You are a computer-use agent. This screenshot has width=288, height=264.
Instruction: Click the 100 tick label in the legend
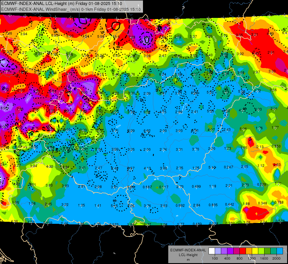(x=215, y=258)
